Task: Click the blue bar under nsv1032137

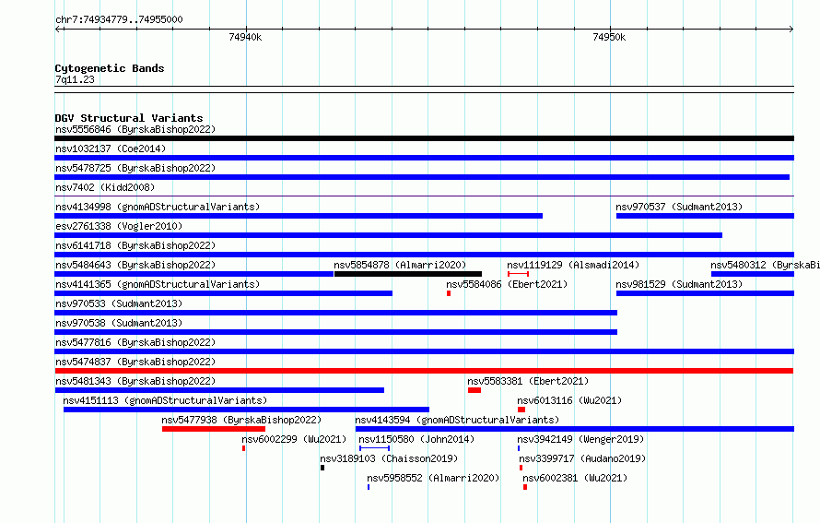Action: [424, 158]
